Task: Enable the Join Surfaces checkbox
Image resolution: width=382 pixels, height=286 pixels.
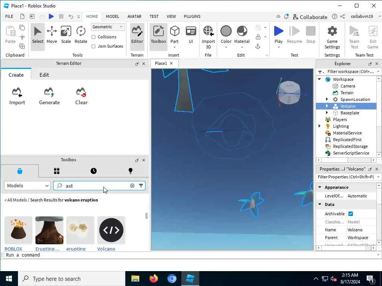Action: [x=93, y=46]
